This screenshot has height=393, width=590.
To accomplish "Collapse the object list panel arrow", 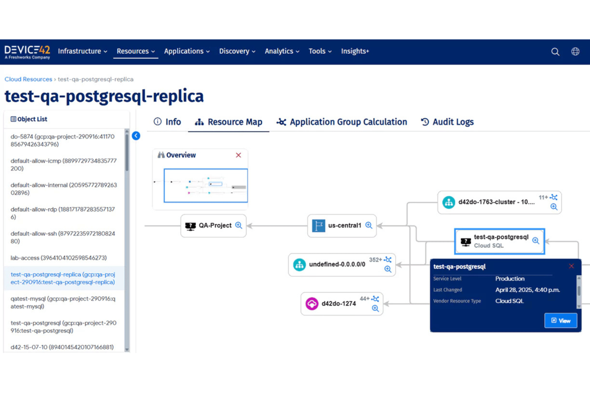I will pos(136,136).
